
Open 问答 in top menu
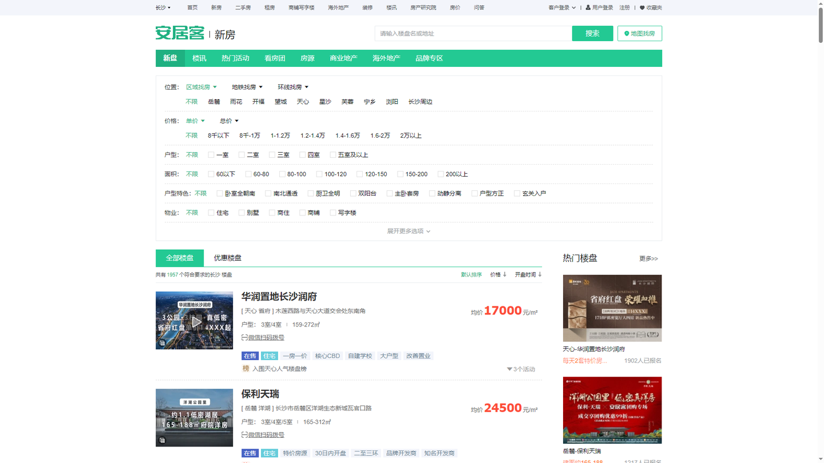tap(479, 7)
